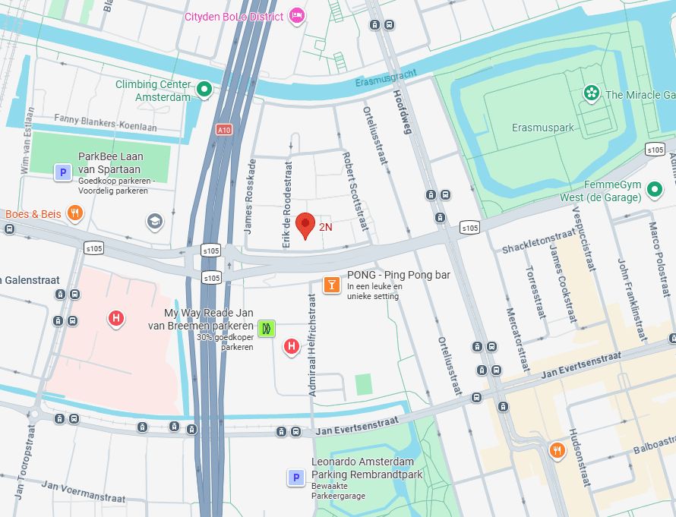Click the s105 road shield beside Erasmuspark
The image size is (676, 517).
[x=655, y=150]
